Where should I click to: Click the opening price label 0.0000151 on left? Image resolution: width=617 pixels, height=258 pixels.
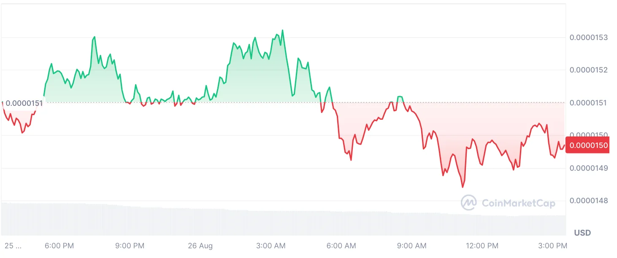24,103
